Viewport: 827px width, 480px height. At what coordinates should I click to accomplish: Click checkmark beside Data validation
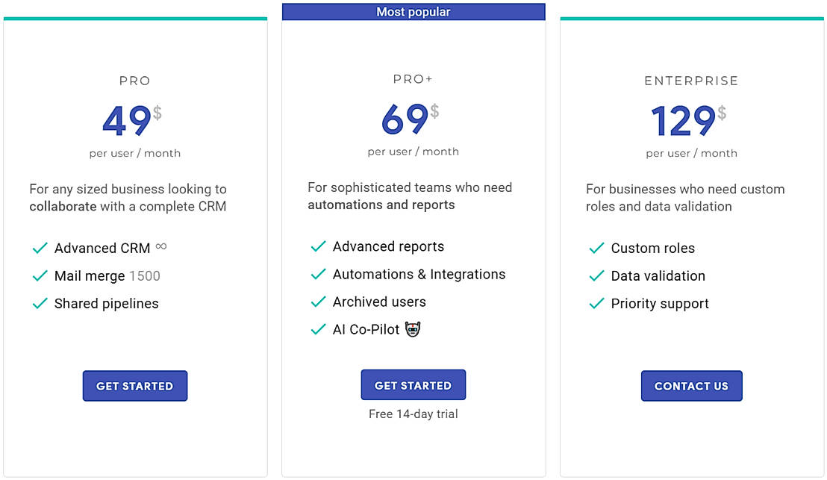[x=596, y=275]
